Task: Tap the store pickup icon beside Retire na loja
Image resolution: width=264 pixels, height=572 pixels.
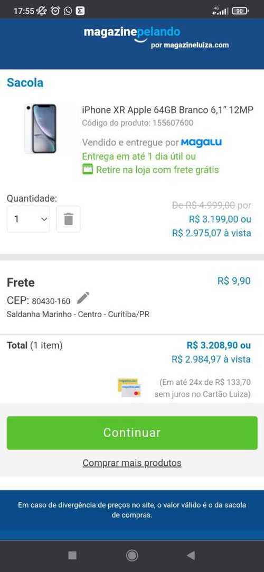Action: tap(88, 170)
